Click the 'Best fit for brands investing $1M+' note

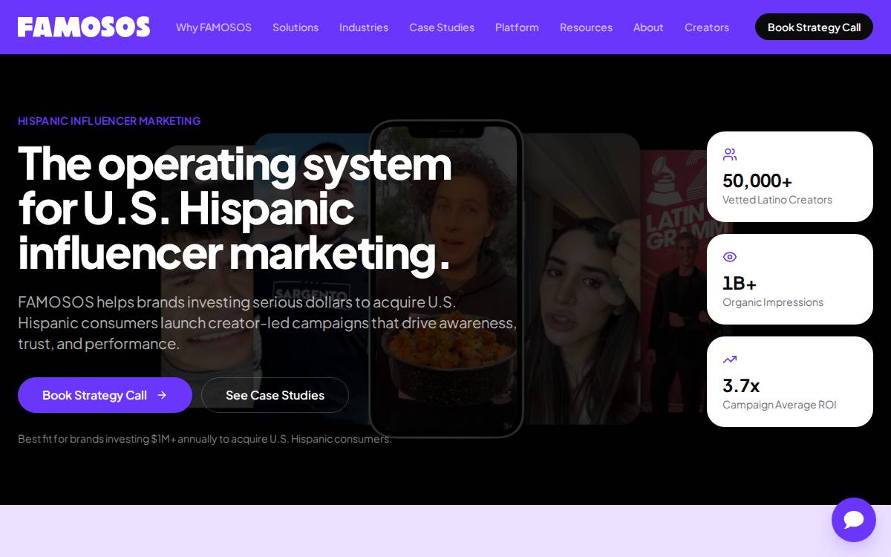[205, 439]
